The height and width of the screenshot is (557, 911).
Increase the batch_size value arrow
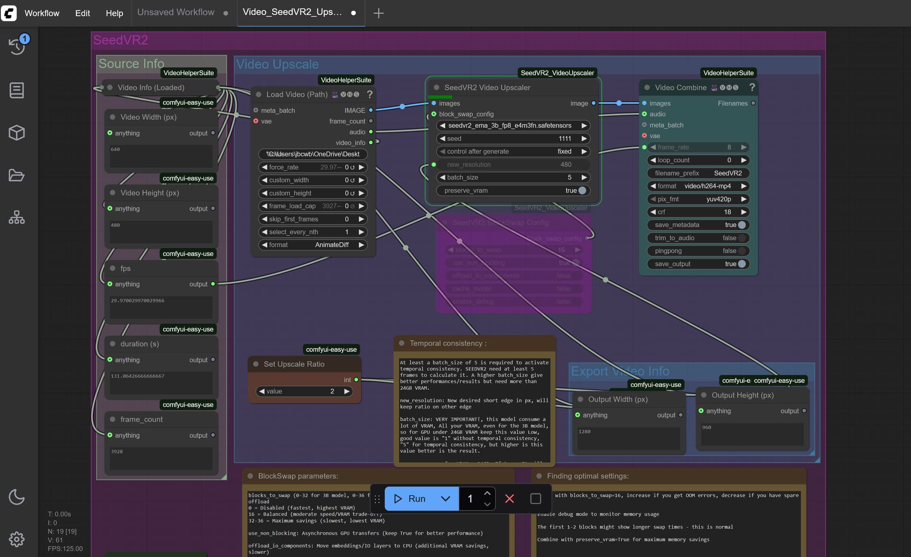(x=584, y=177)
